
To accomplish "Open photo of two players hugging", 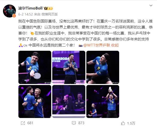I will pos(35,101).
